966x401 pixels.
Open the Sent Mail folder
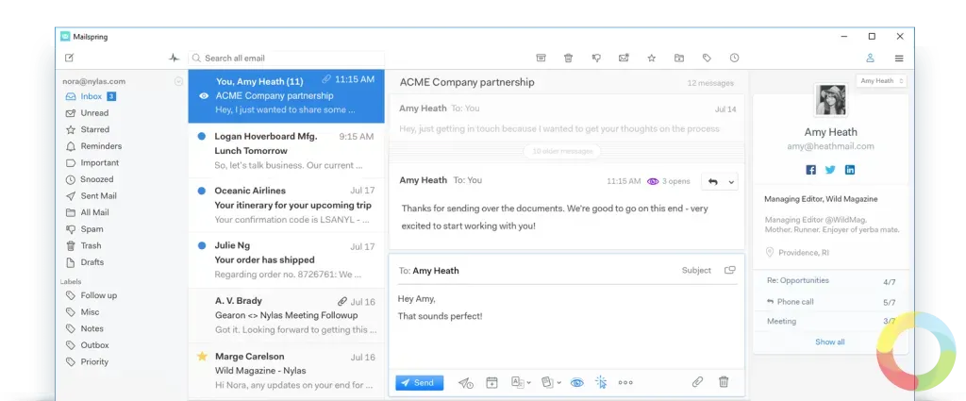tap(92, 196)
